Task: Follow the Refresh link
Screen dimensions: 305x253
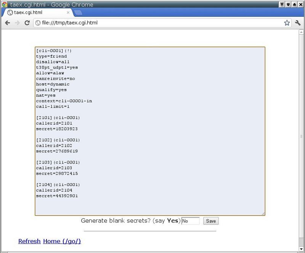Action: (29, 241)
